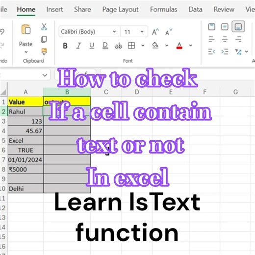Click the Redo arrow icon
The height and width of the screenshot is (255, 255).
click(x=2, y=45)
